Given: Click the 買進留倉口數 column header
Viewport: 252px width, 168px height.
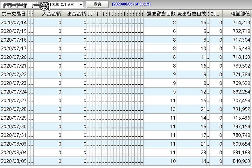Looking at the screenshot, I should pos(160,14).
